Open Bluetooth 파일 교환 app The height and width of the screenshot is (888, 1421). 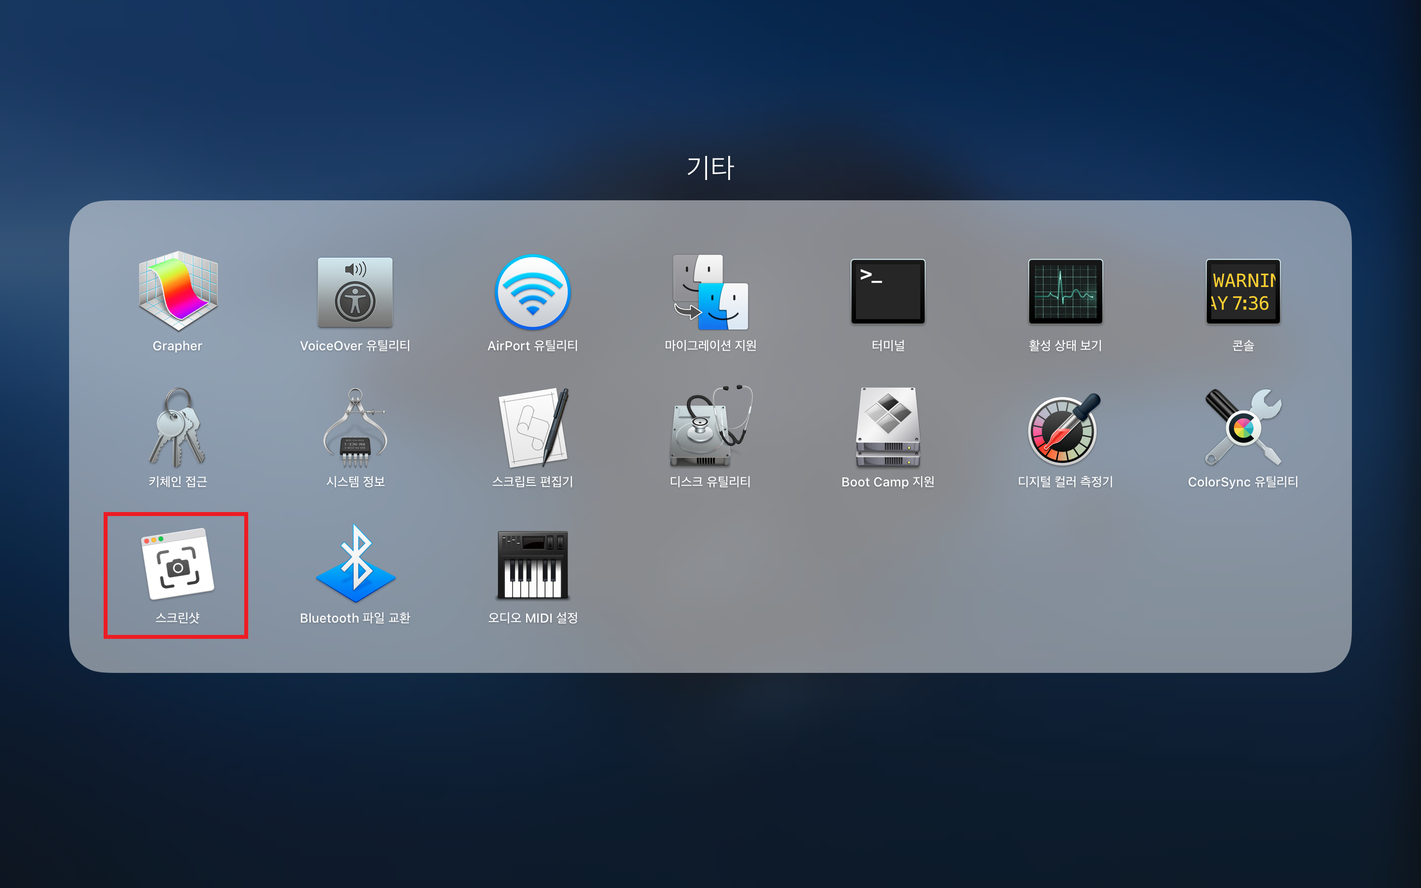[355, 564]
